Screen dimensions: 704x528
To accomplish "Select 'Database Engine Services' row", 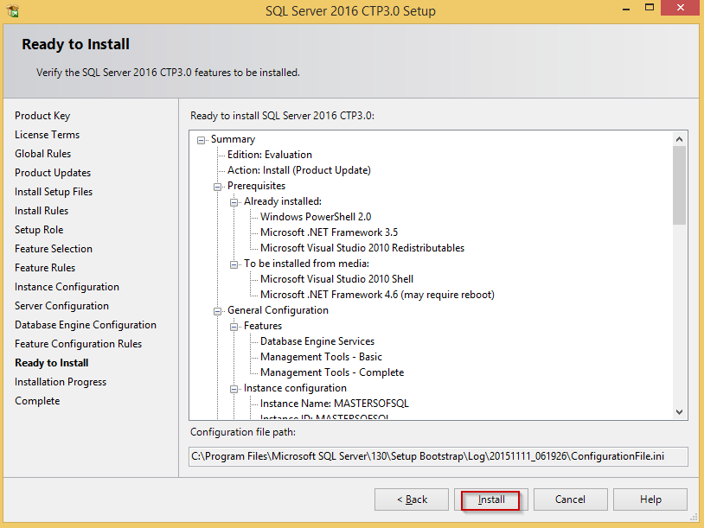I will click(x=317, y=341).
